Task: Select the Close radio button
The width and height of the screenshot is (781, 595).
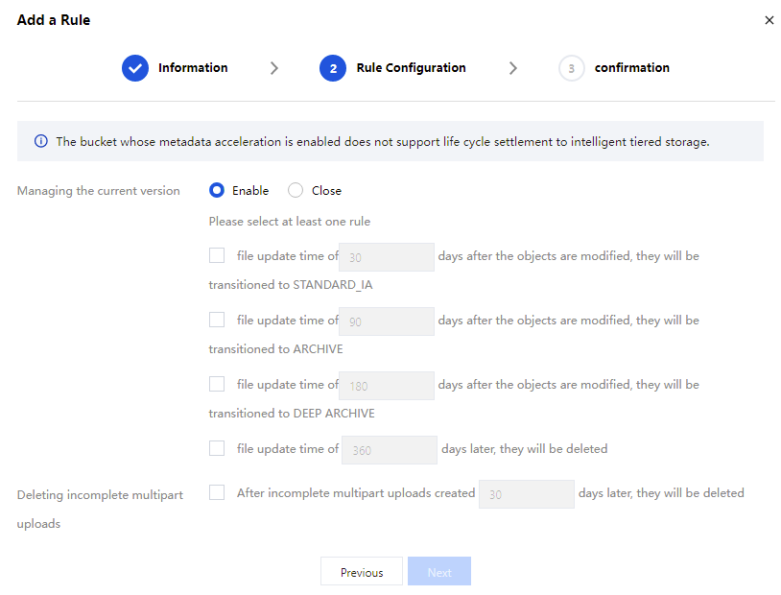Action: coord(296,190)
